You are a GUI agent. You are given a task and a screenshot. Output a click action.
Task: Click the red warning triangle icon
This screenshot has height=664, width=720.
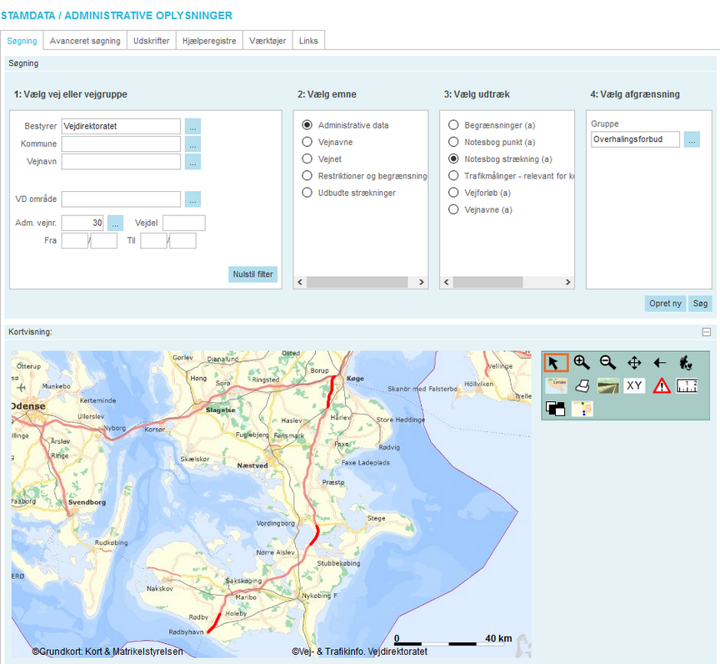pyautogui.click(x=661, y=385)
